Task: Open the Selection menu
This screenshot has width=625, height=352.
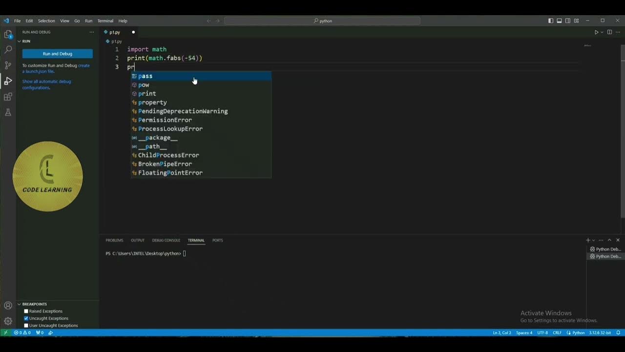Action: 46,21
